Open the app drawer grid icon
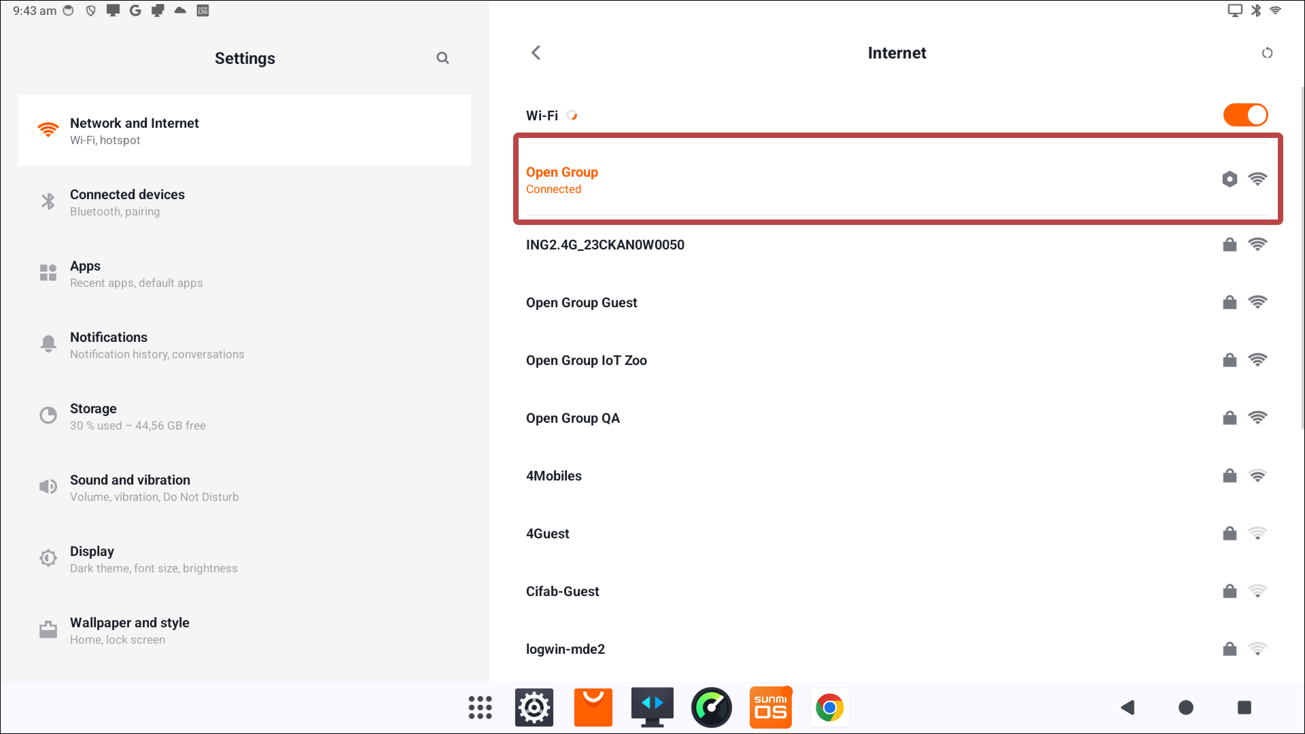 [x=480, y=707]
